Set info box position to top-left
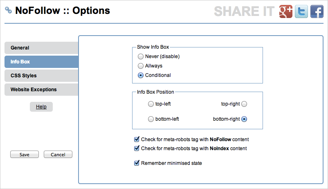The width and height of the screenshot is (328, 189). (151, 104)
